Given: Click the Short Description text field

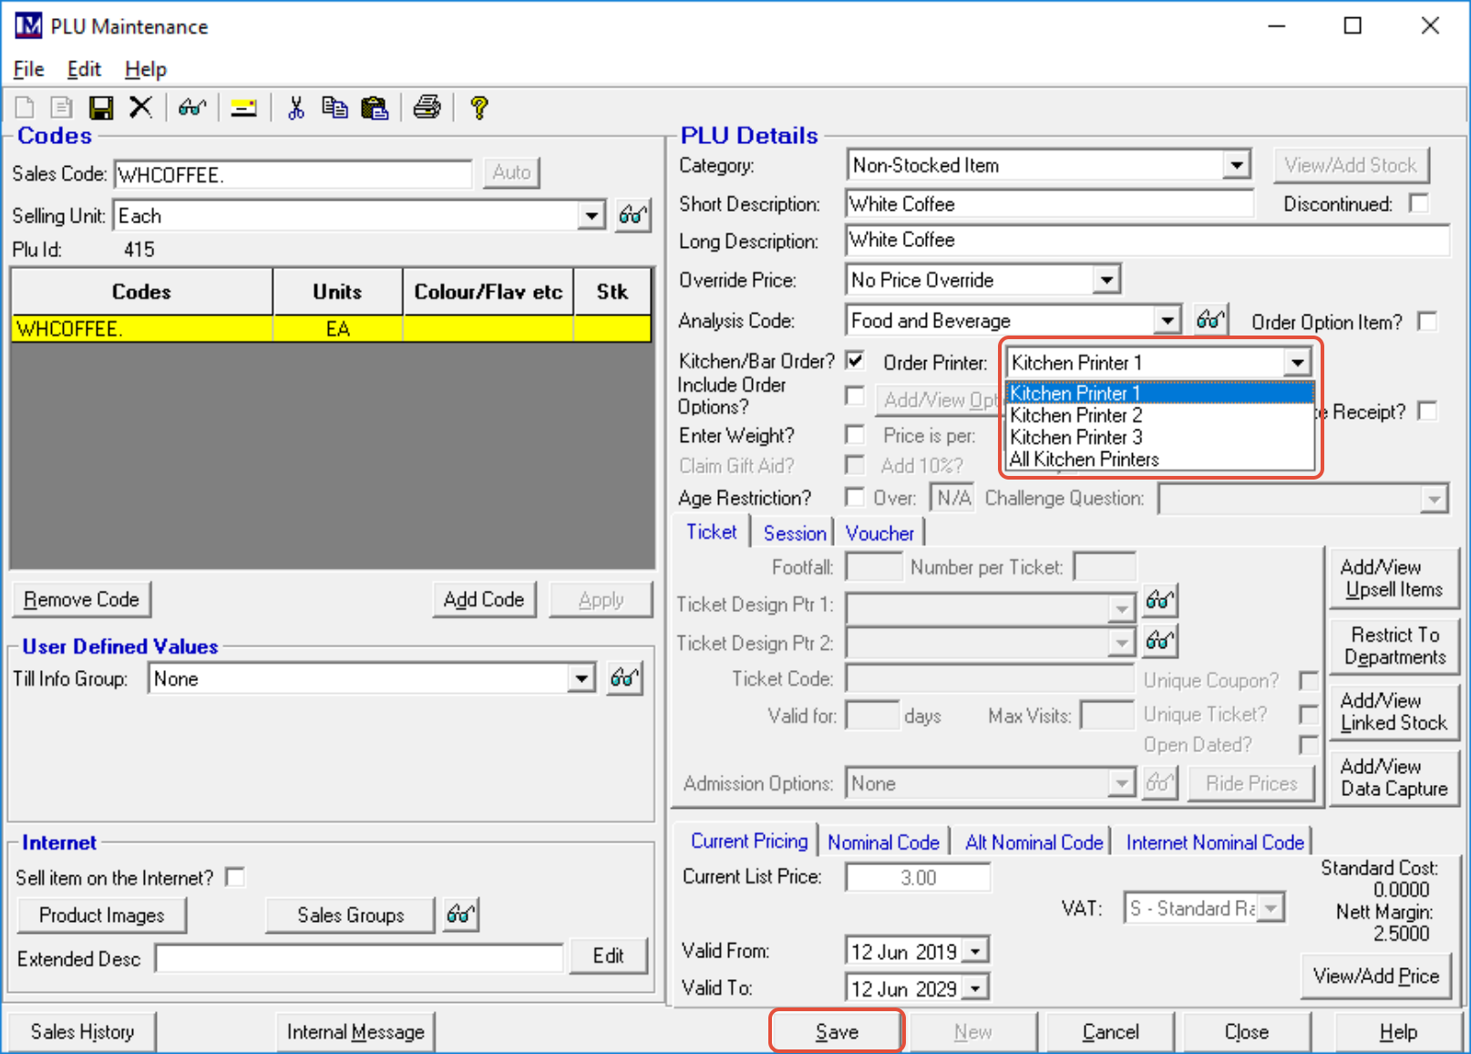Looking at the screenshot, I should click(1048, 204).
